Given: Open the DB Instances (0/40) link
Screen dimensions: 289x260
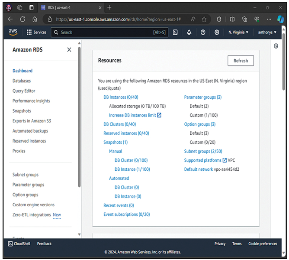Looking at the screenshot, I should click(x=121, y=97).
